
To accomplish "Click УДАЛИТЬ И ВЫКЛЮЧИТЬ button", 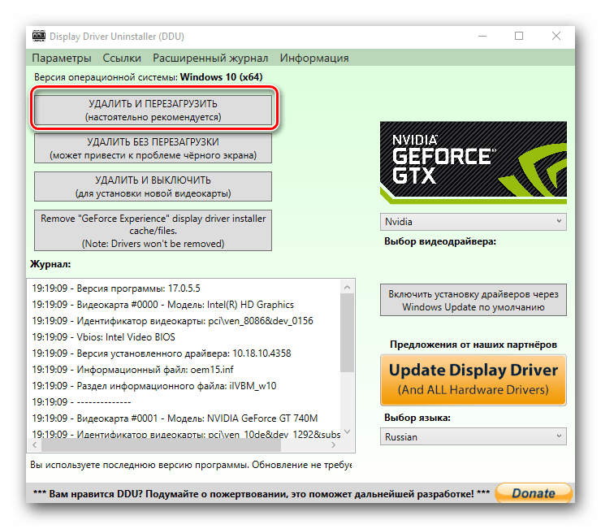I will pos(153,186).
